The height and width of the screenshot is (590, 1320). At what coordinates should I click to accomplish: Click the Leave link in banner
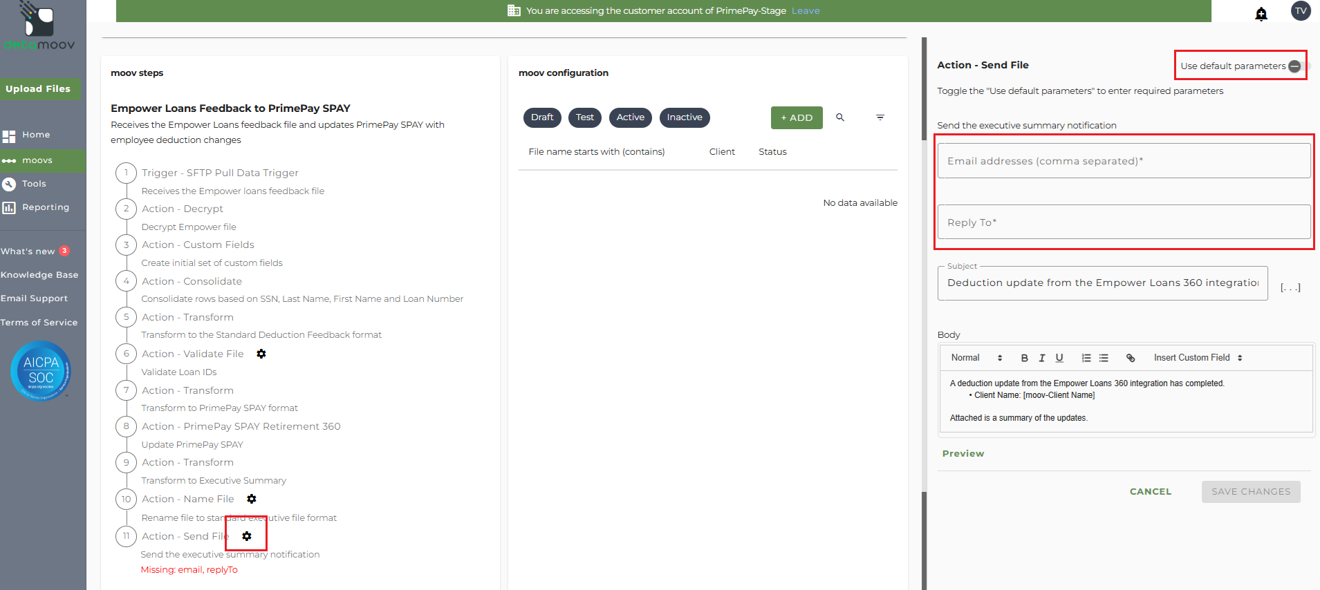coord(806,10)
